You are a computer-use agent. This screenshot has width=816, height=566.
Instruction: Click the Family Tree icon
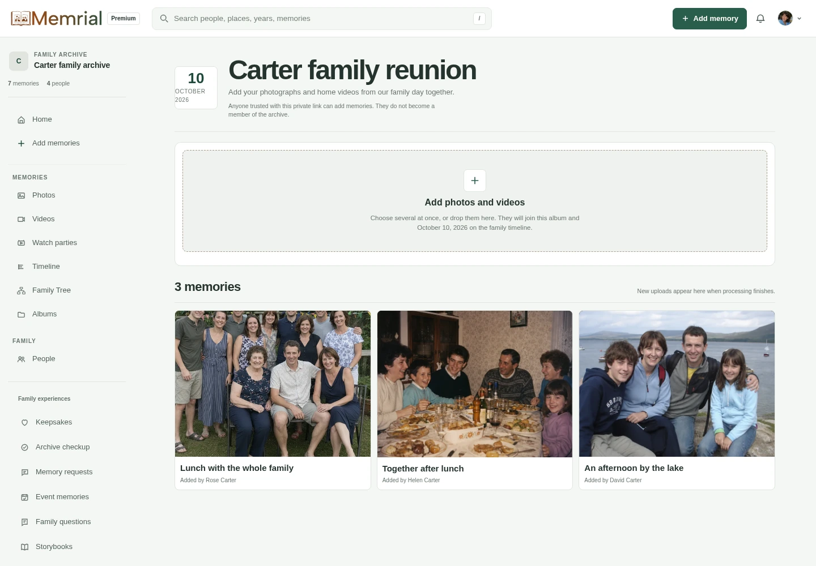pyautogui.click(x=22, y=290)
